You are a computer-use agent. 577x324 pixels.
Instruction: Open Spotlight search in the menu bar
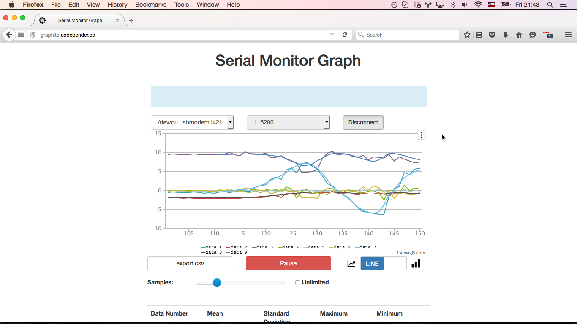(550, 5)
